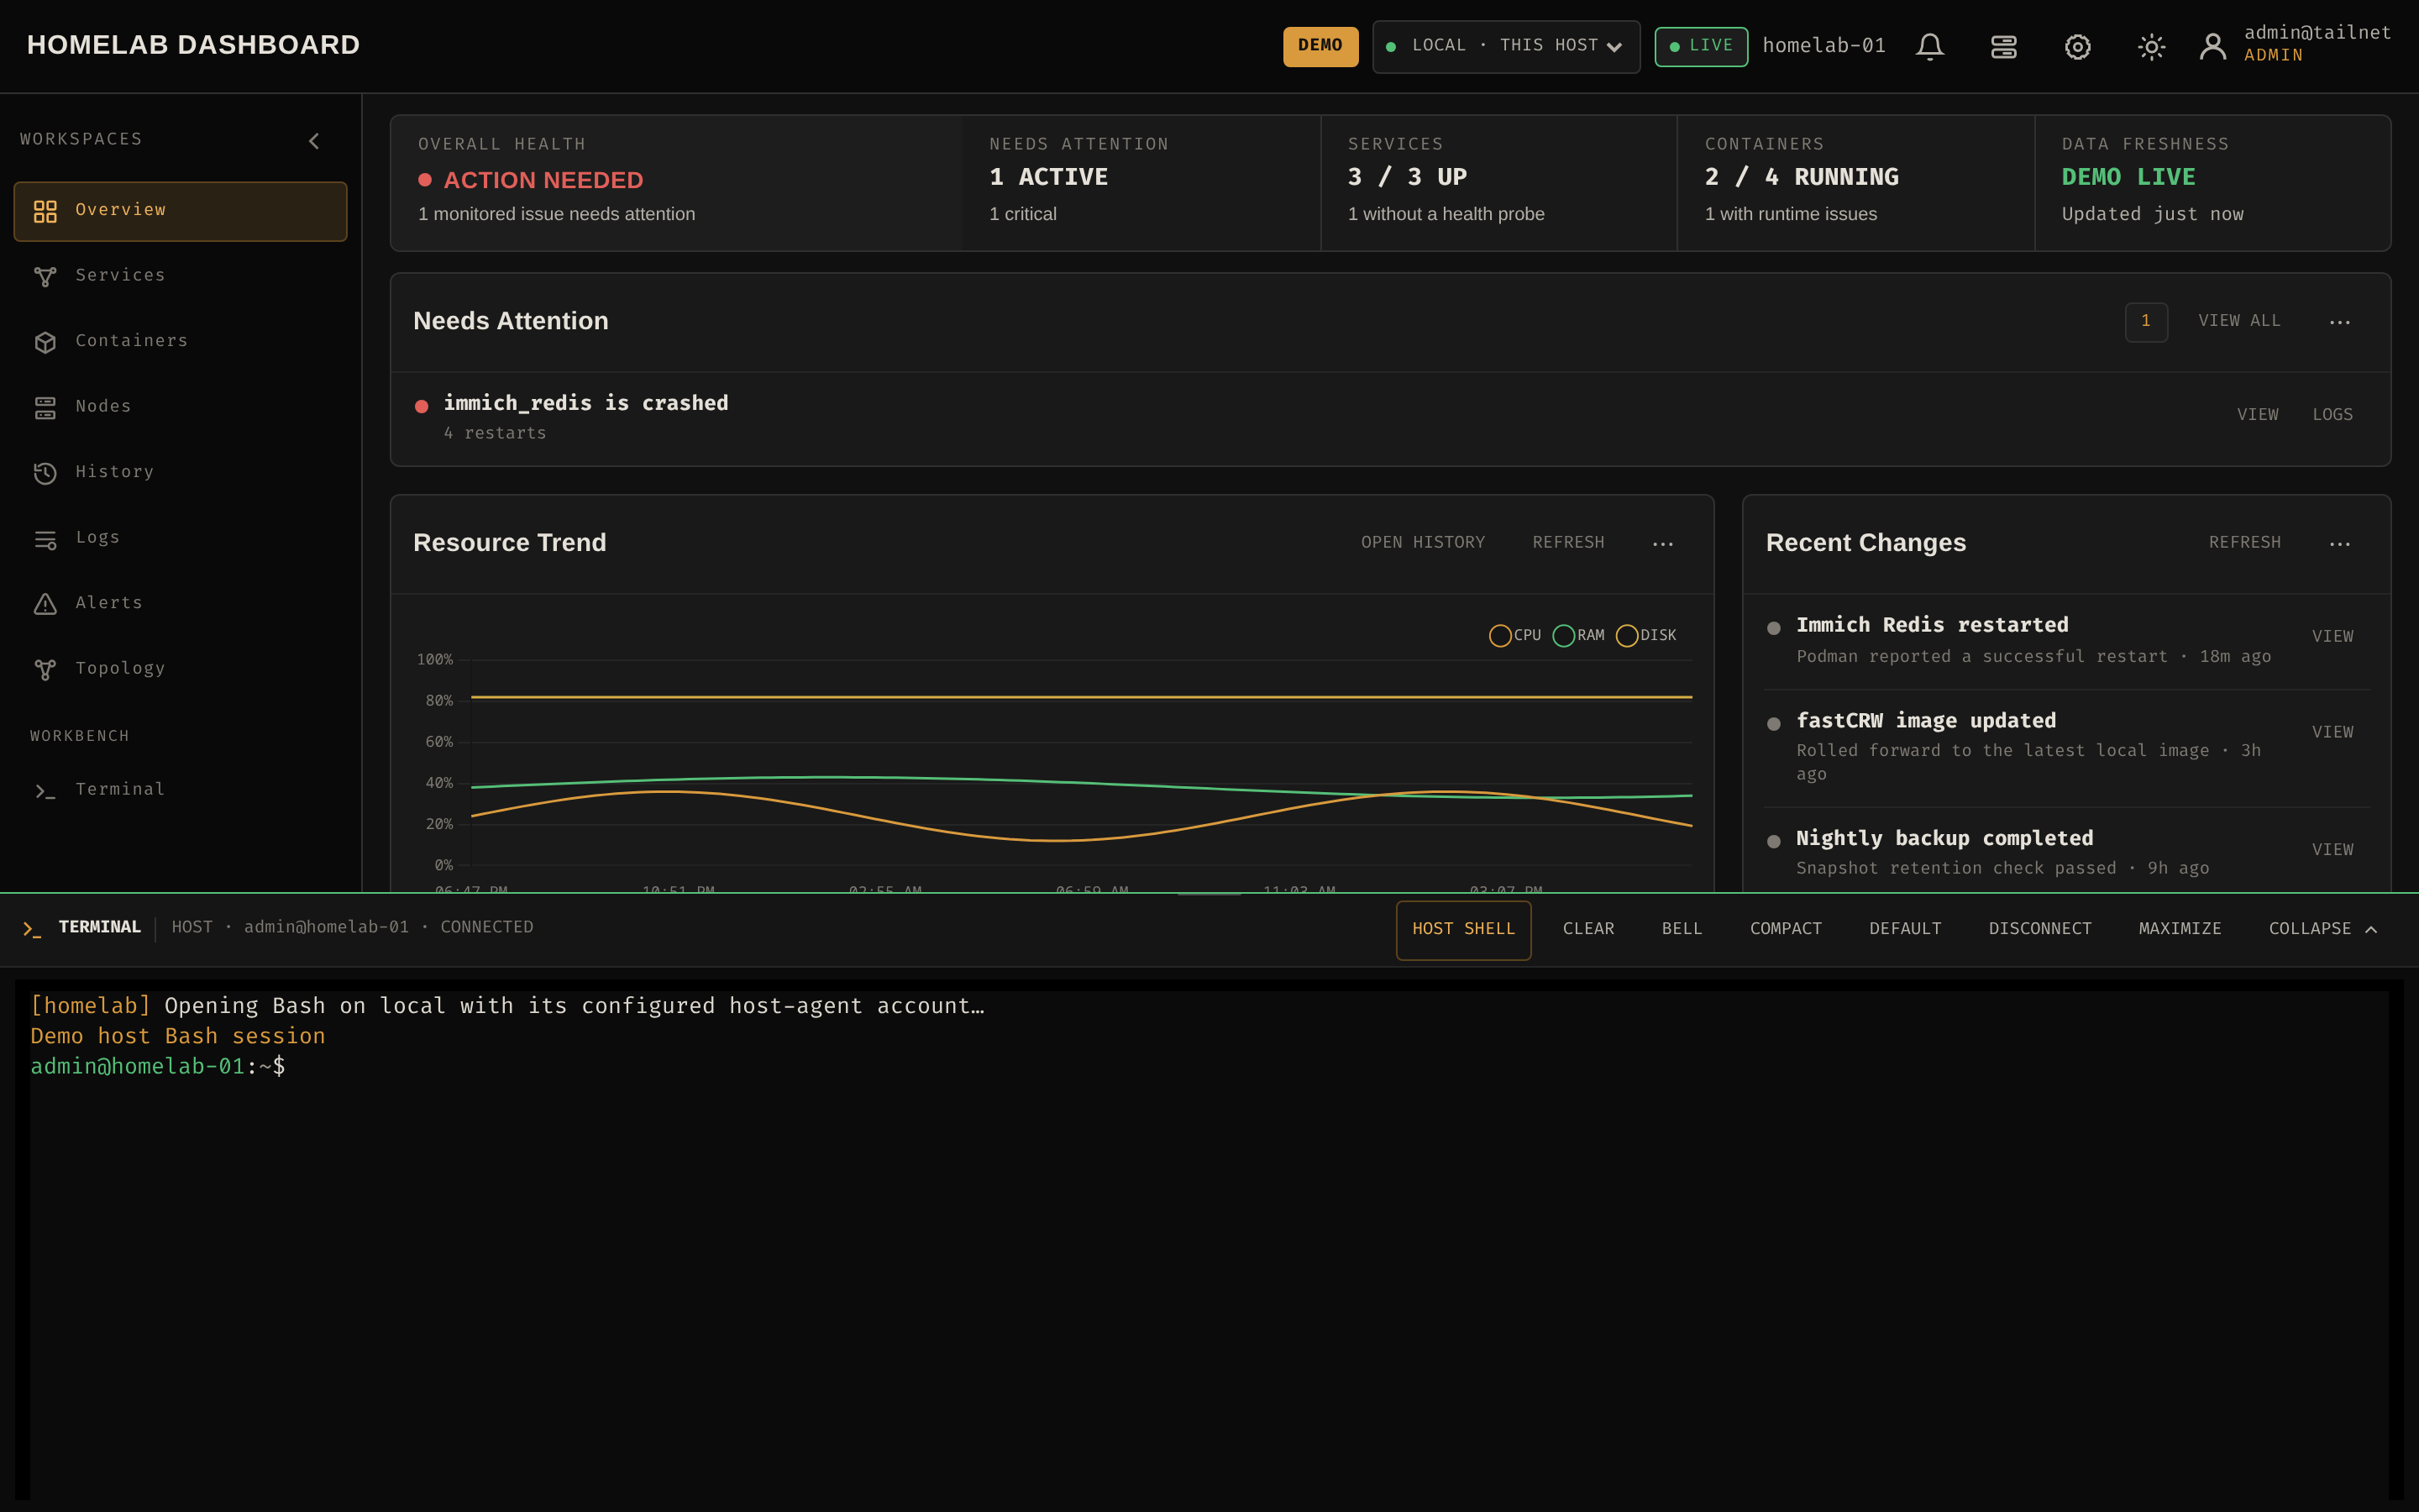Click the Logs list icon
The image size is (2419, 1512).
coord(45,539)
